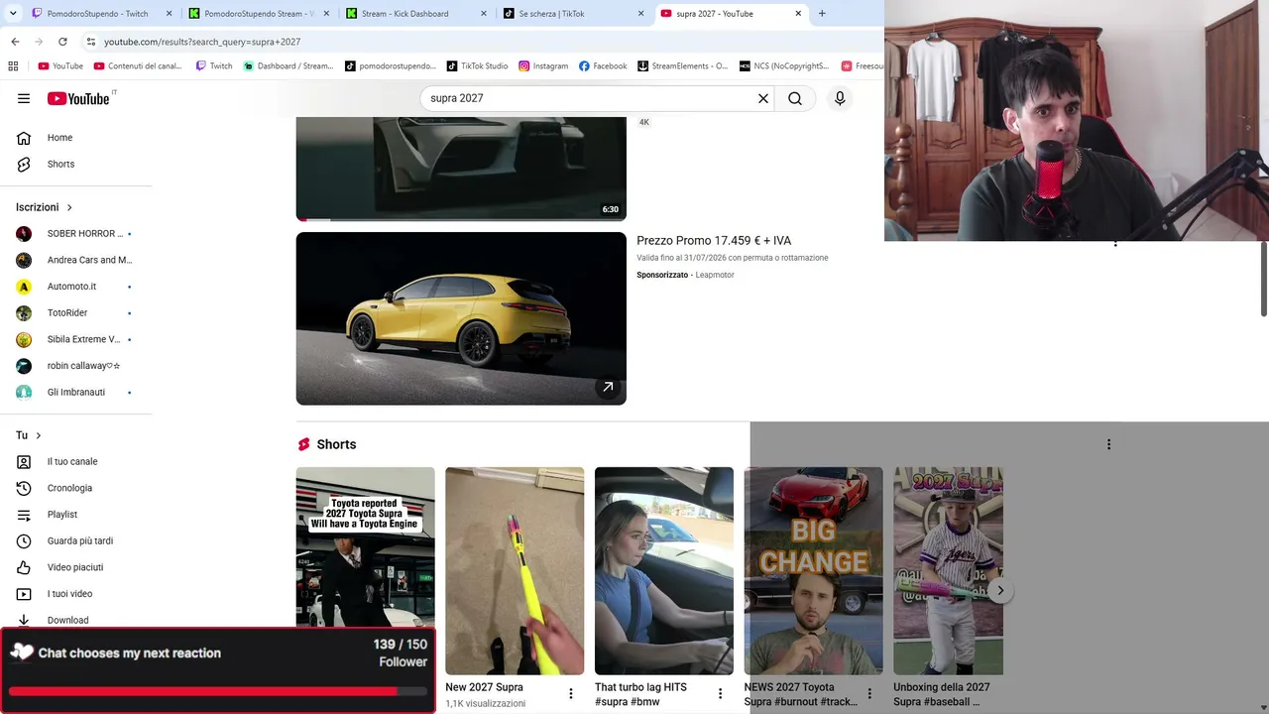Switch to 'PomodoroStupendo - Twitch' tab
This screenshot has height=714, width=1269.
pos(101,14)
